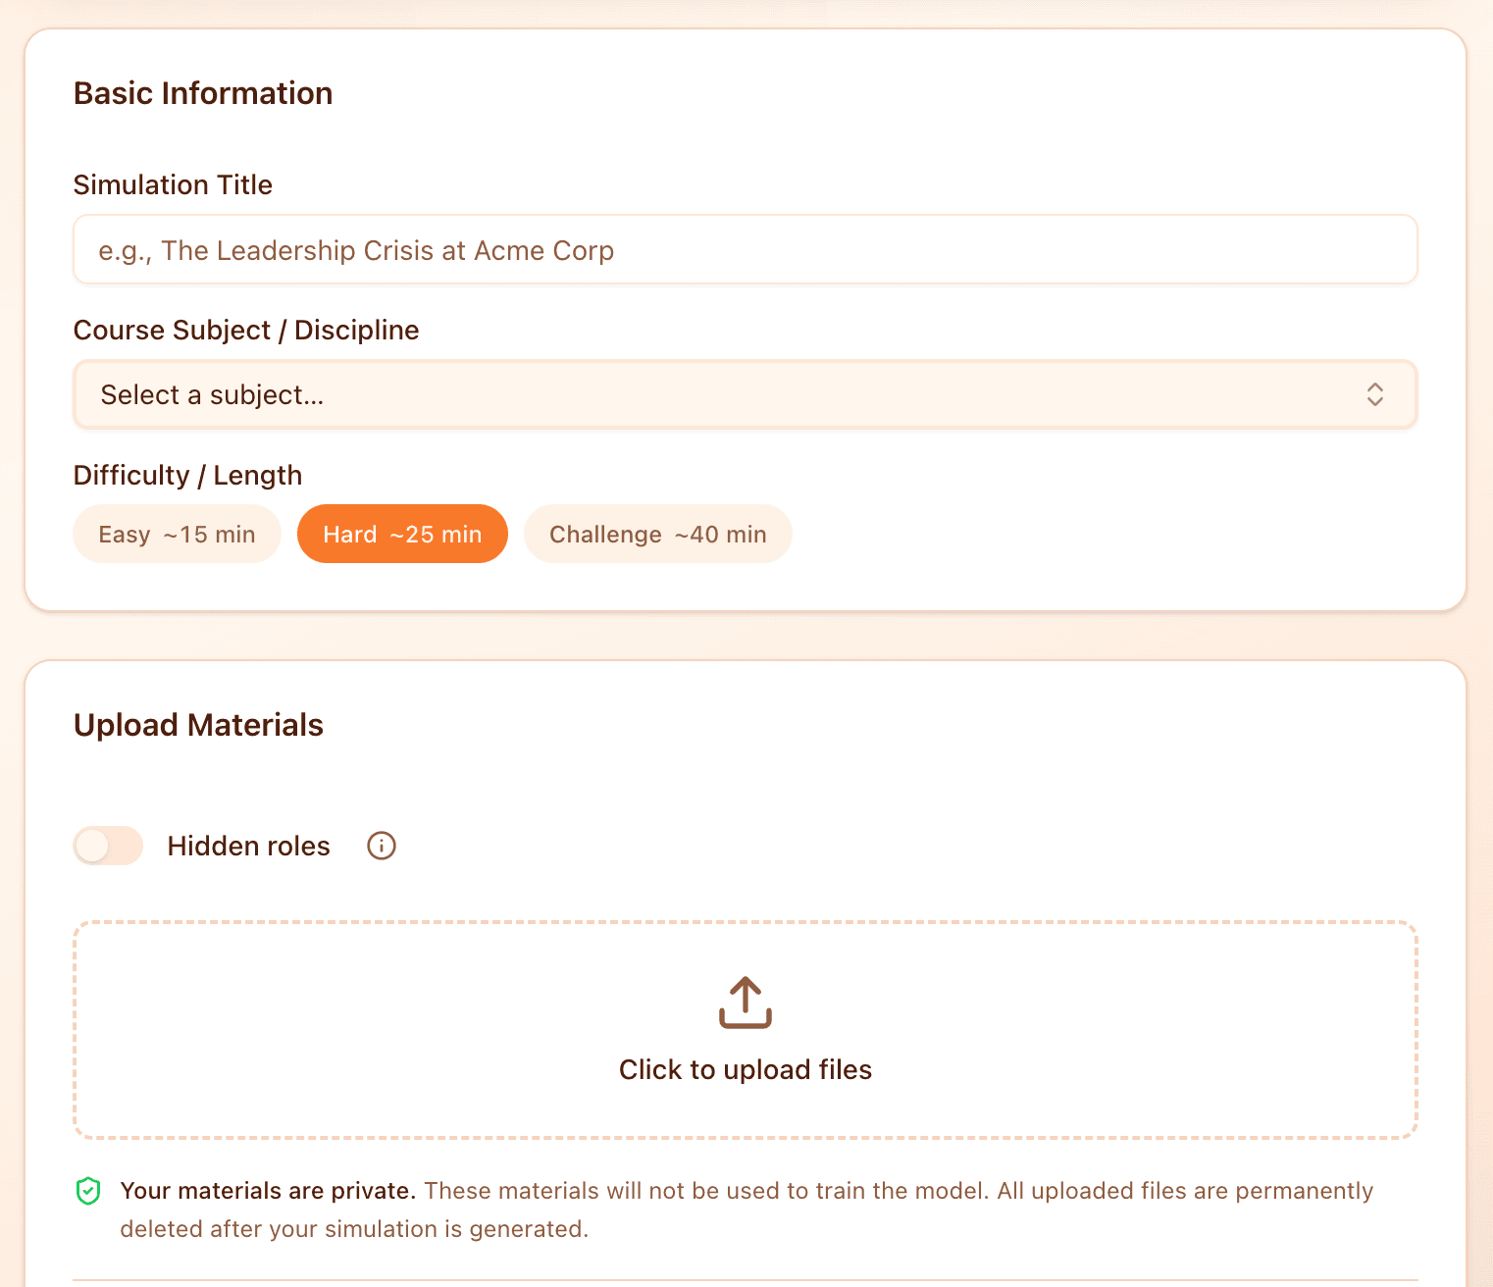The image size is (1493, 1287).
Task: Click the 'Click to upload files' text
Action: click(746, 1069)
